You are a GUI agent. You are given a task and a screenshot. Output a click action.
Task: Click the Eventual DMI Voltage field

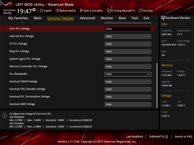tap(128, 104)
